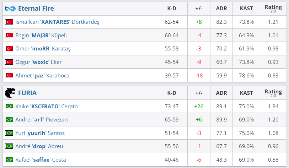
Task: Click the Turkish flag beside XANTARES
Action: click(x=9, y=22)
